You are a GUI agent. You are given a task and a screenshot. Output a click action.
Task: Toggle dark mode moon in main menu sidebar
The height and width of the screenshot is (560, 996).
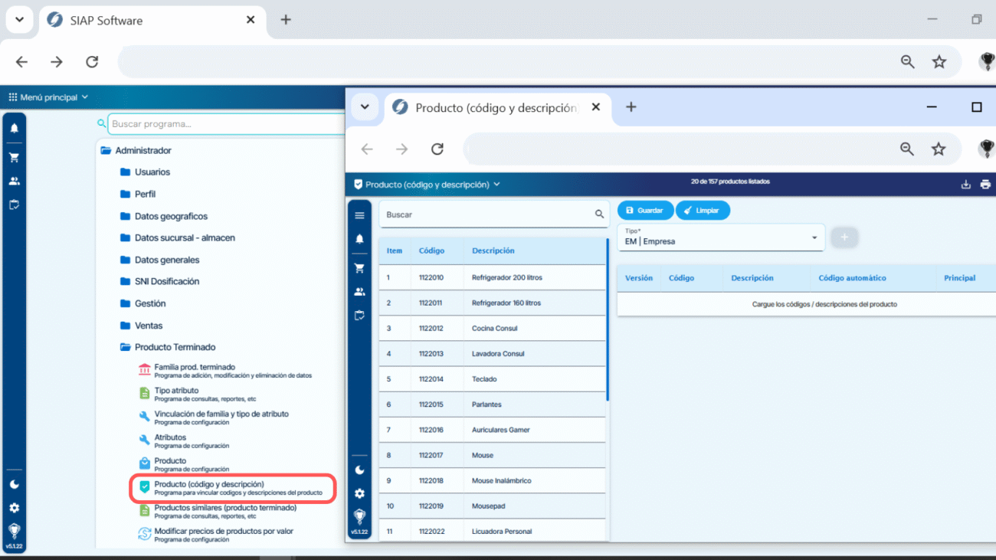coord(14,484)
